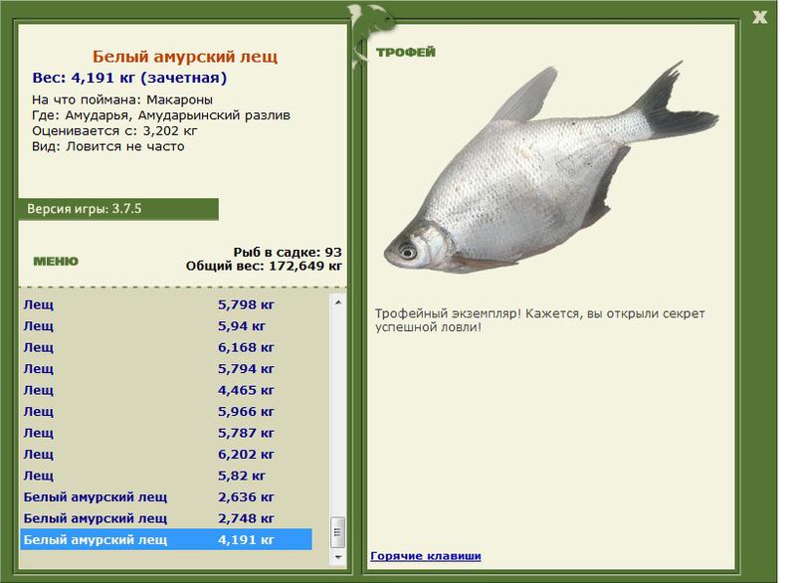This screenshot has height=583, width=796.
Task: Select the Лещ 5,94 кг row
Action: (x=166, y=325)
